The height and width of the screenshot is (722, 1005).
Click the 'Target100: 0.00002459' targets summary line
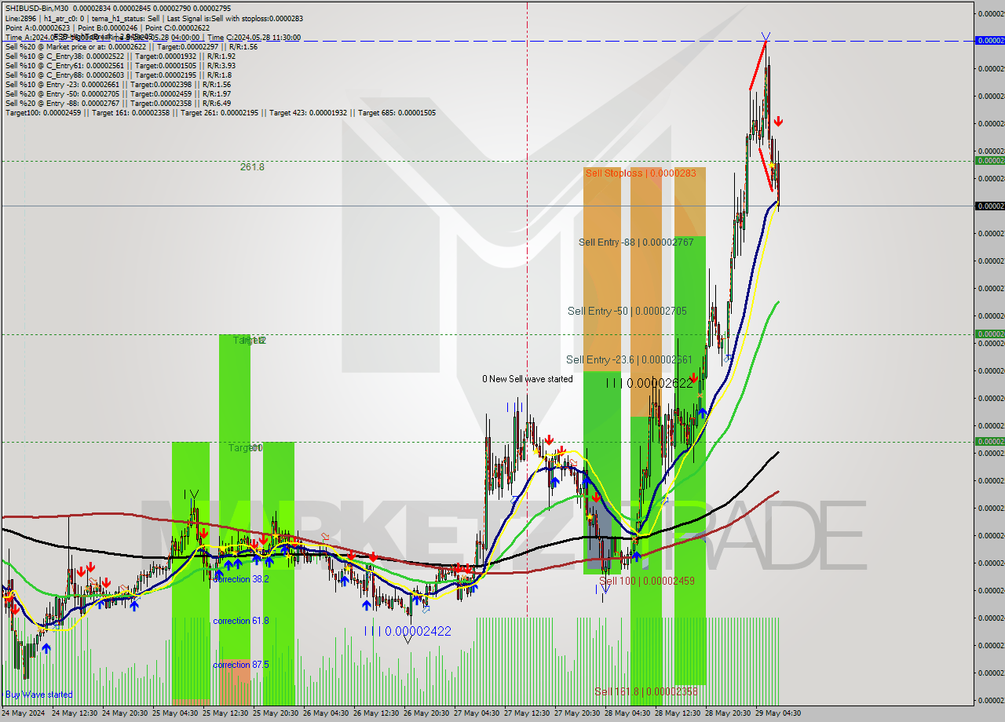(x=221, y=112)
